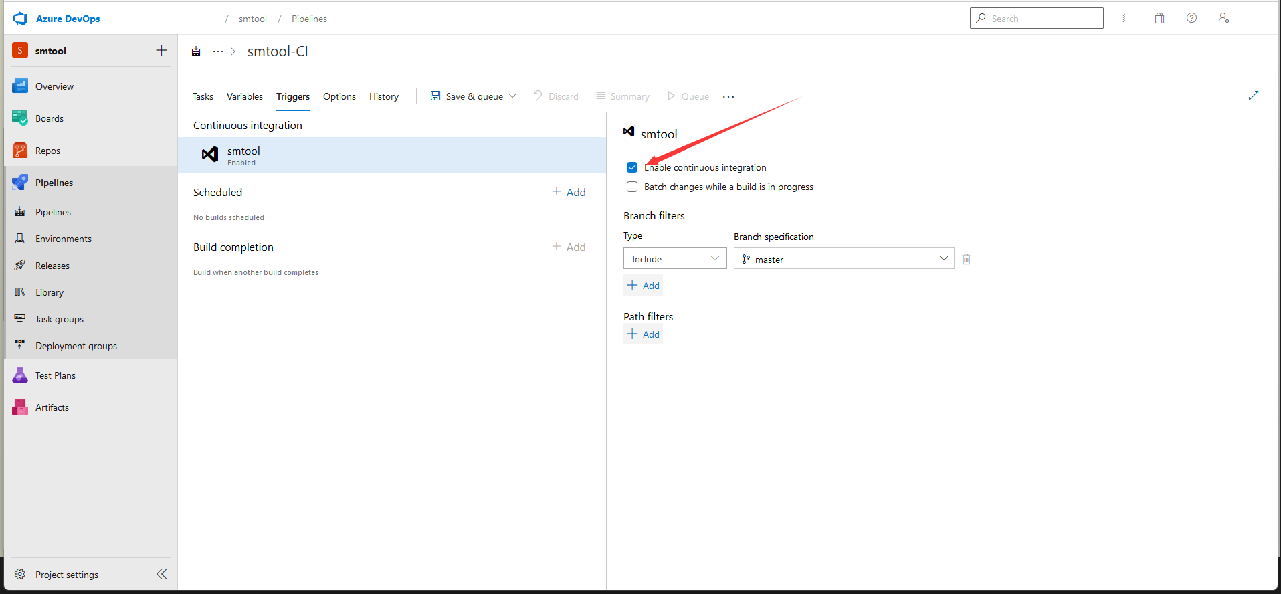
Task: Open the Marketplace shopping bag icon
Action: pos(1159,19)
